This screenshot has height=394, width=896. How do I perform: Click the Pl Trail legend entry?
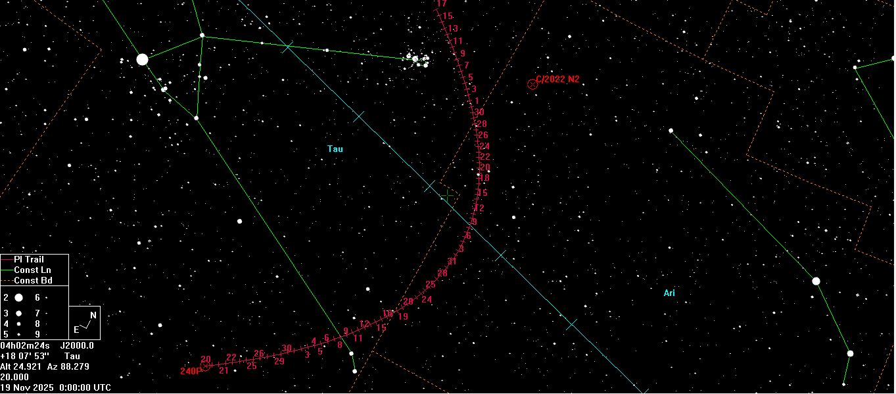29,260
